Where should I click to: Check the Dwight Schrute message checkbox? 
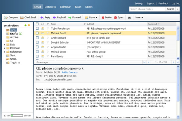(37, 42)
